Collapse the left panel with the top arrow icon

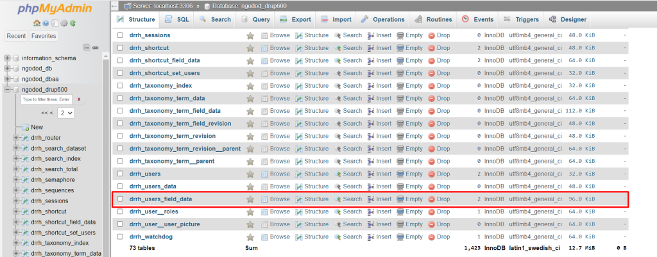[114, 6]
